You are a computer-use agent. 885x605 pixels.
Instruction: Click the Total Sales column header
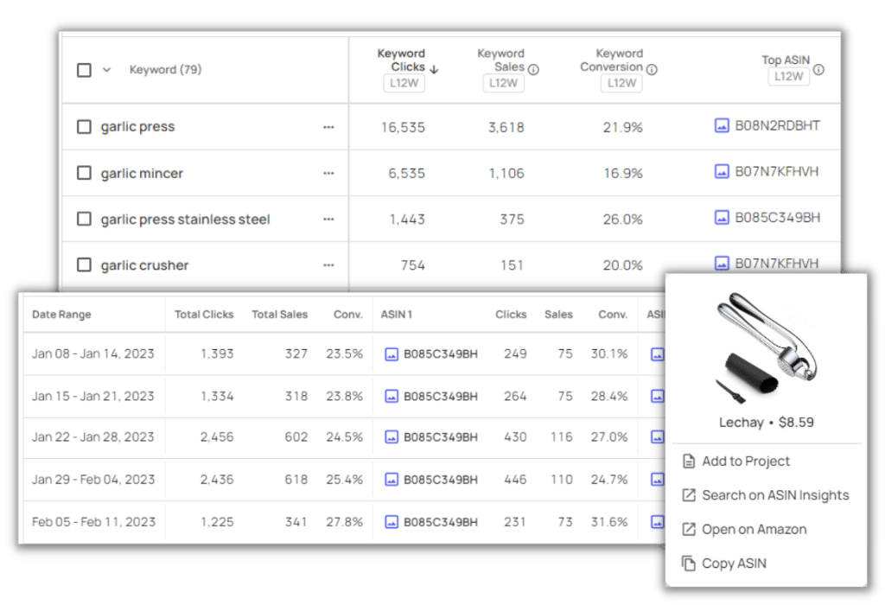(279, 315)
